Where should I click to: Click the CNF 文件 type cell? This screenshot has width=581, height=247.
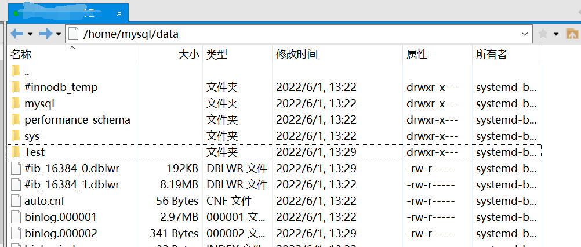[230, 201]
